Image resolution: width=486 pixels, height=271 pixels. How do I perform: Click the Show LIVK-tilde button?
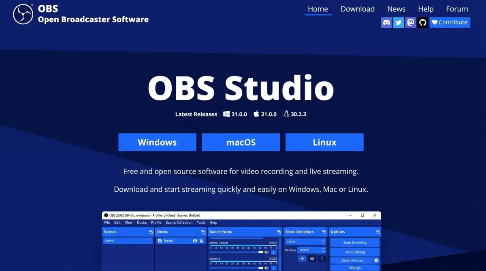[x=352, y=260]
